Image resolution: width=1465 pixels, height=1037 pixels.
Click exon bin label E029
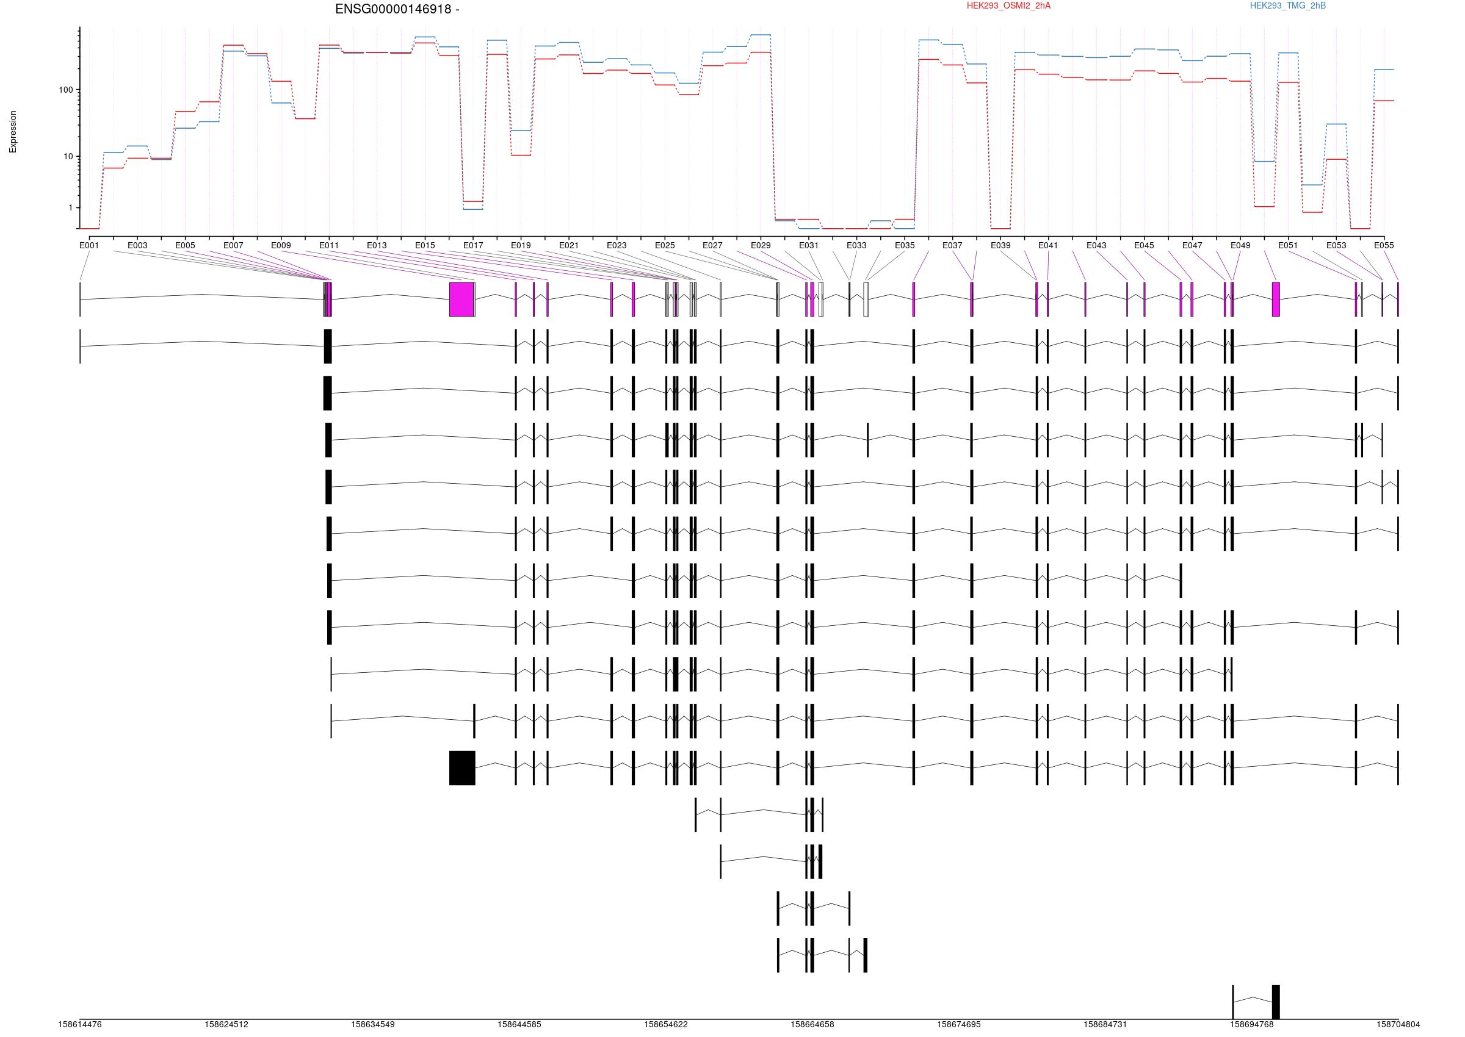(761, 245)
